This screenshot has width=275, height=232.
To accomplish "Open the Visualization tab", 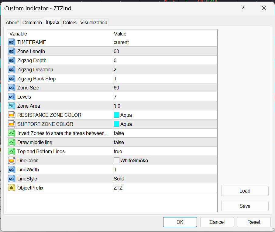I will (94, 22).
